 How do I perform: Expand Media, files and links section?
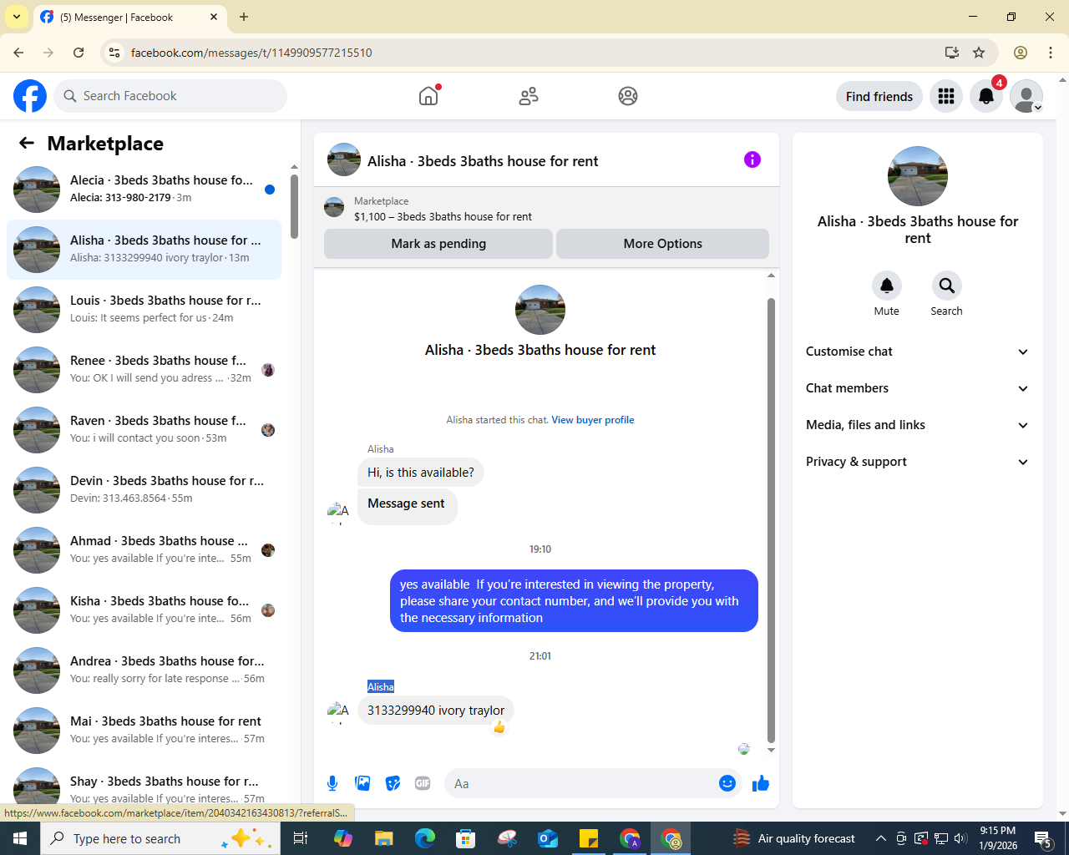(x=917, y=425)
